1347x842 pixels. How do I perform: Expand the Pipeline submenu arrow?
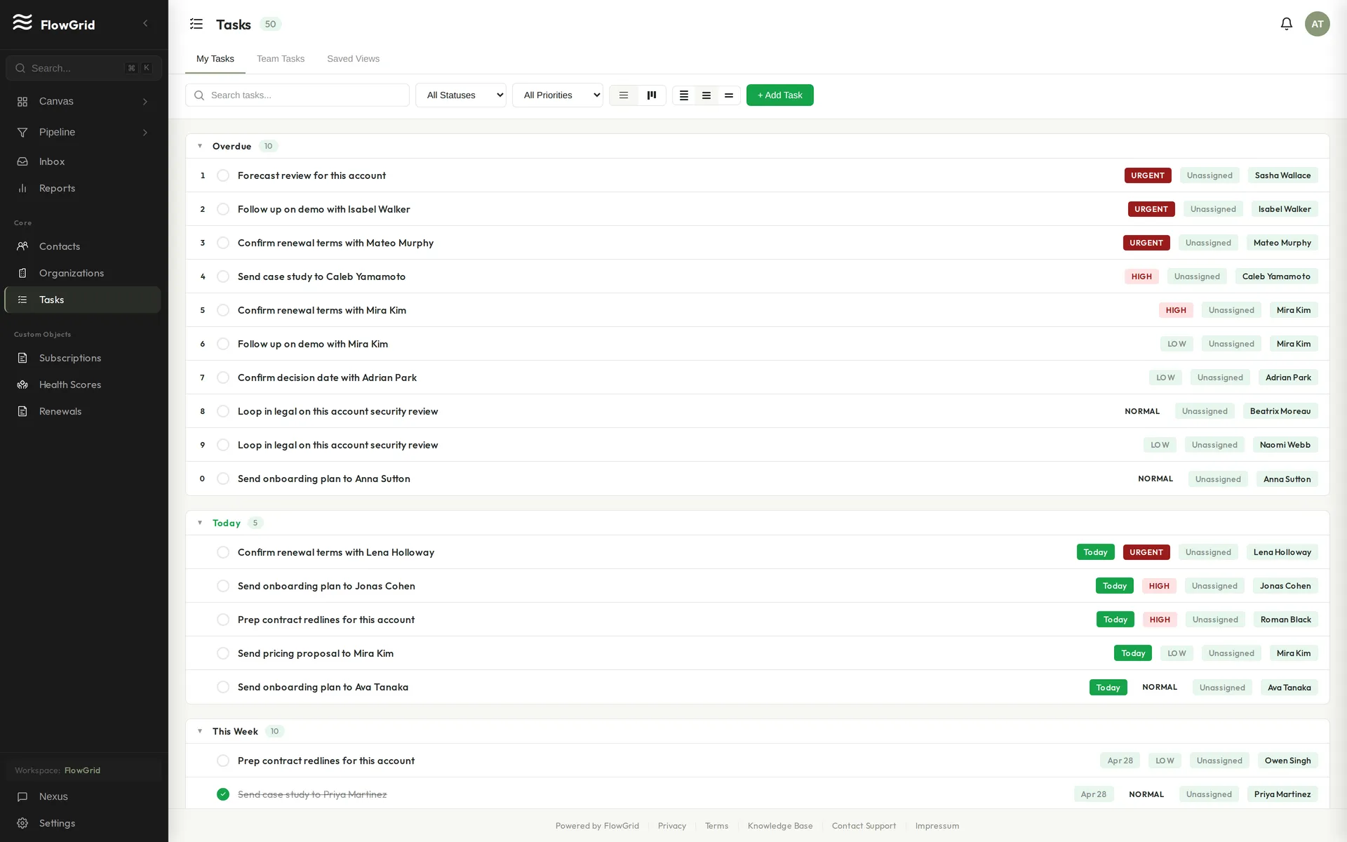pos(145,133)
